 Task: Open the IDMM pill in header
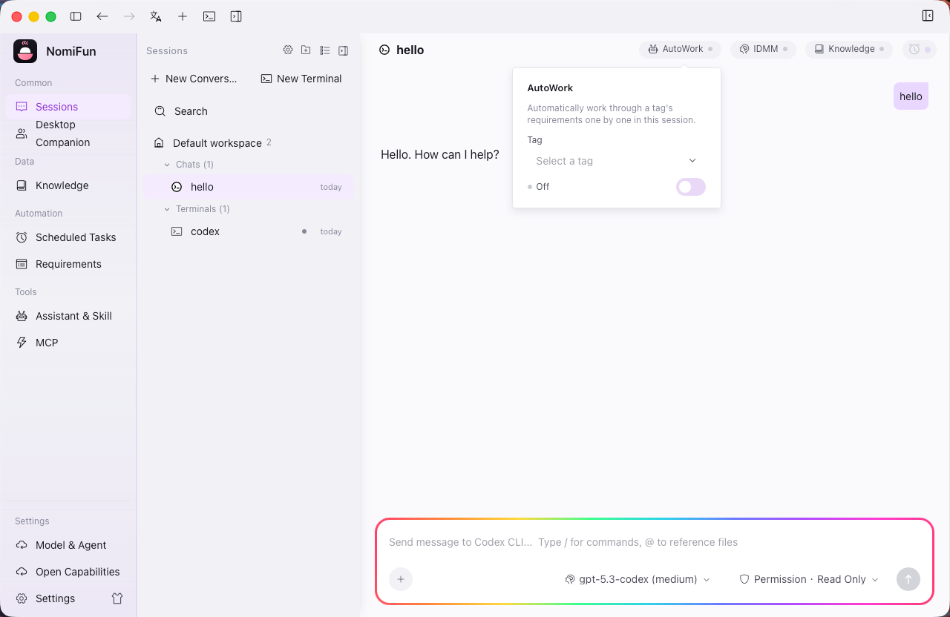(763, 49)
